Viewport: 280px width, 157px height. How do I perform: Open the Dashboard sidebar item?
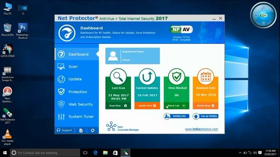pos(77,54)
